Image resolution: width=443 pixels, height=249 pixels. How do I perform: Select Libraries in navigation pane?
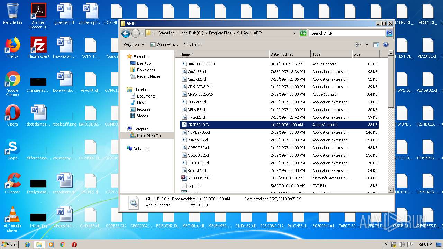(141, 90)
